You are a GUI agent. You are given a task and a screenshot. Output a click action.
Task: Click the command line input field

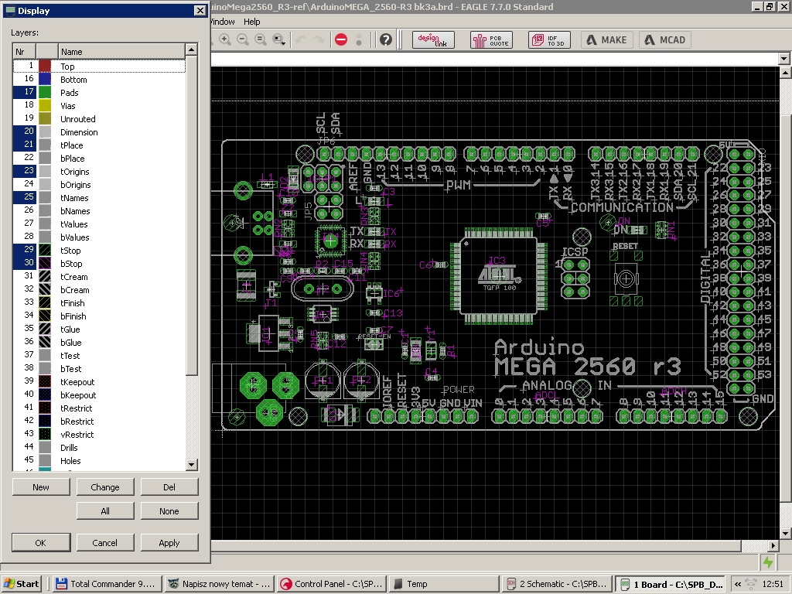(494, 59)
